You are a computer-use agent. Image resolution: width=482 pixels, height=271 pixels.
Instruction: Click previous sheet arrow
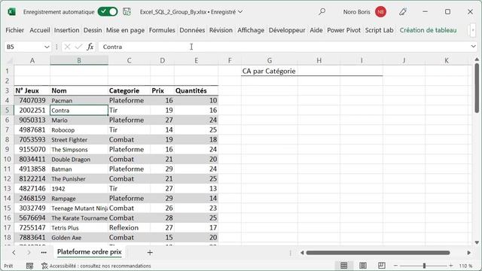click(x=14, y=253)
